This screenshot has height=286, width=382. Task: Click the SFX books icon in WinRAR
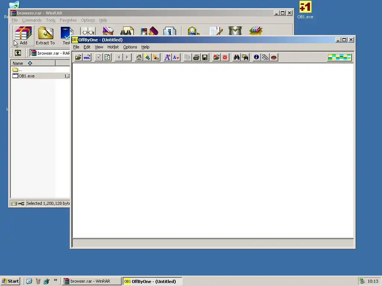point(256,31)
